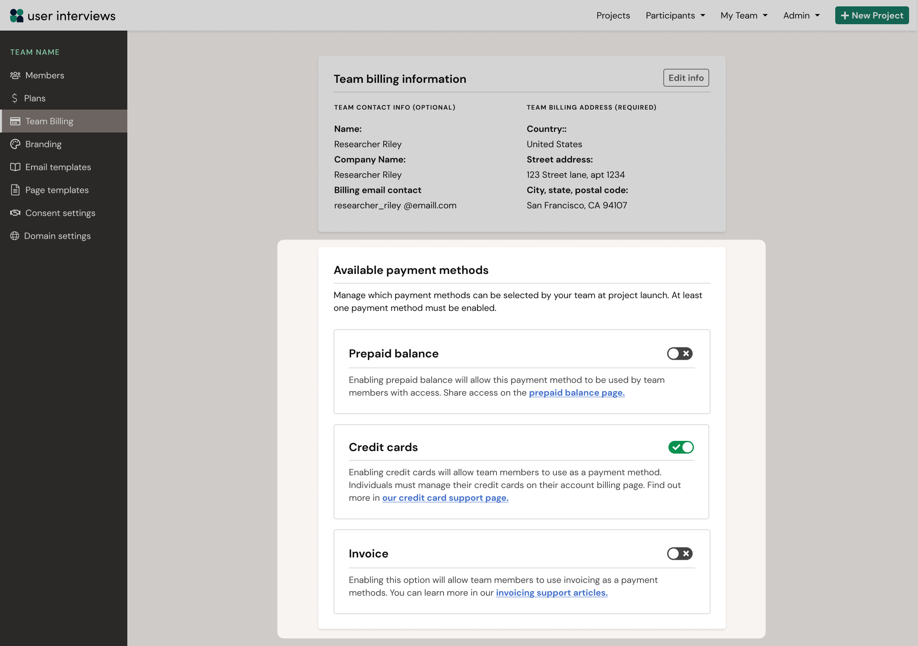Turn on the Invoice payment toggle

click(679, 553)
